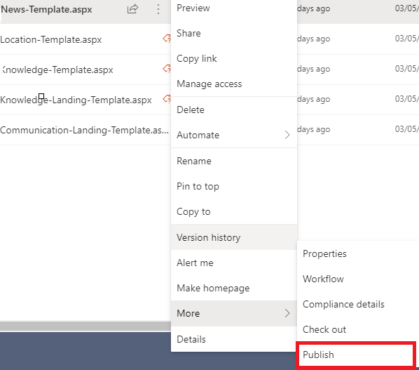Open Compliance details in the submenu

[358, 304]
